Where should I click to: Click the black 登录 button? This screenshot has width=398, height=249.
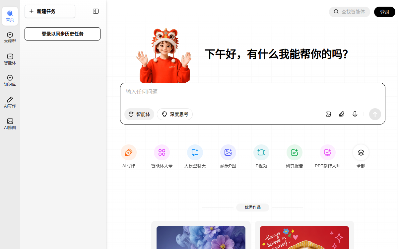point(385,12)
